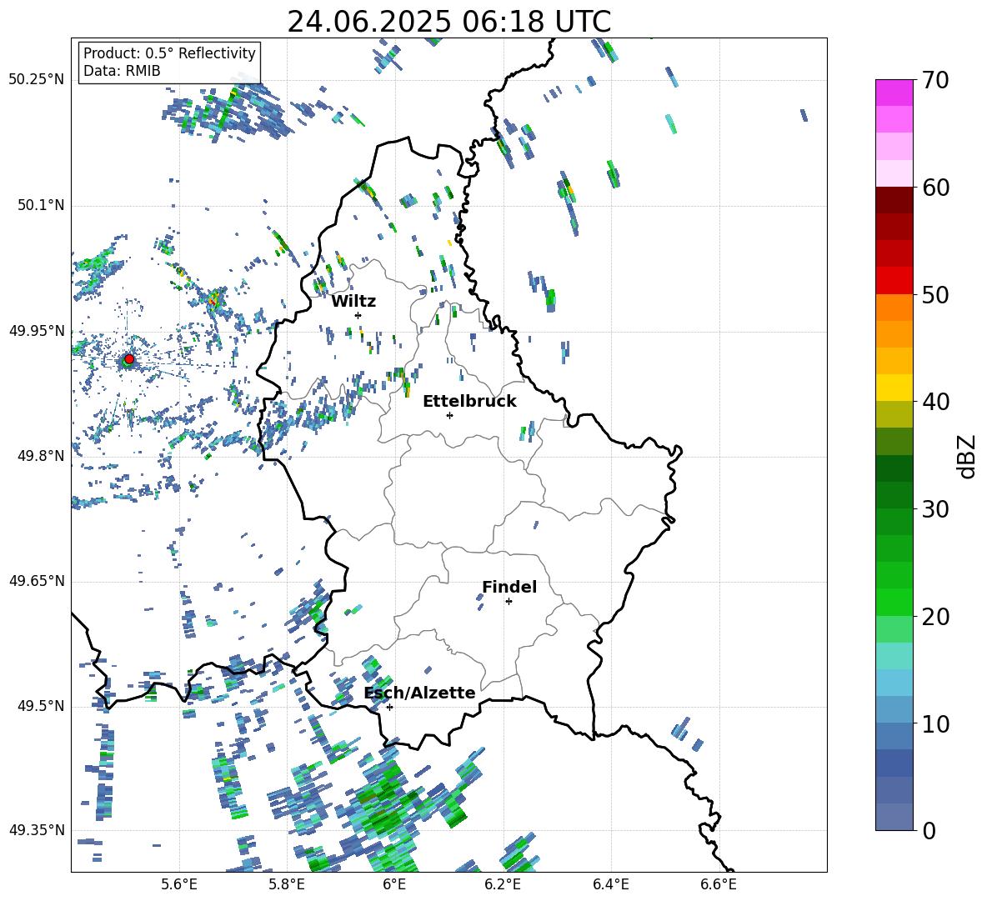The width and height of the screenshot is (987, 901).
Task: Click the Wiltz station cross marker
Action: coord(358,315)
